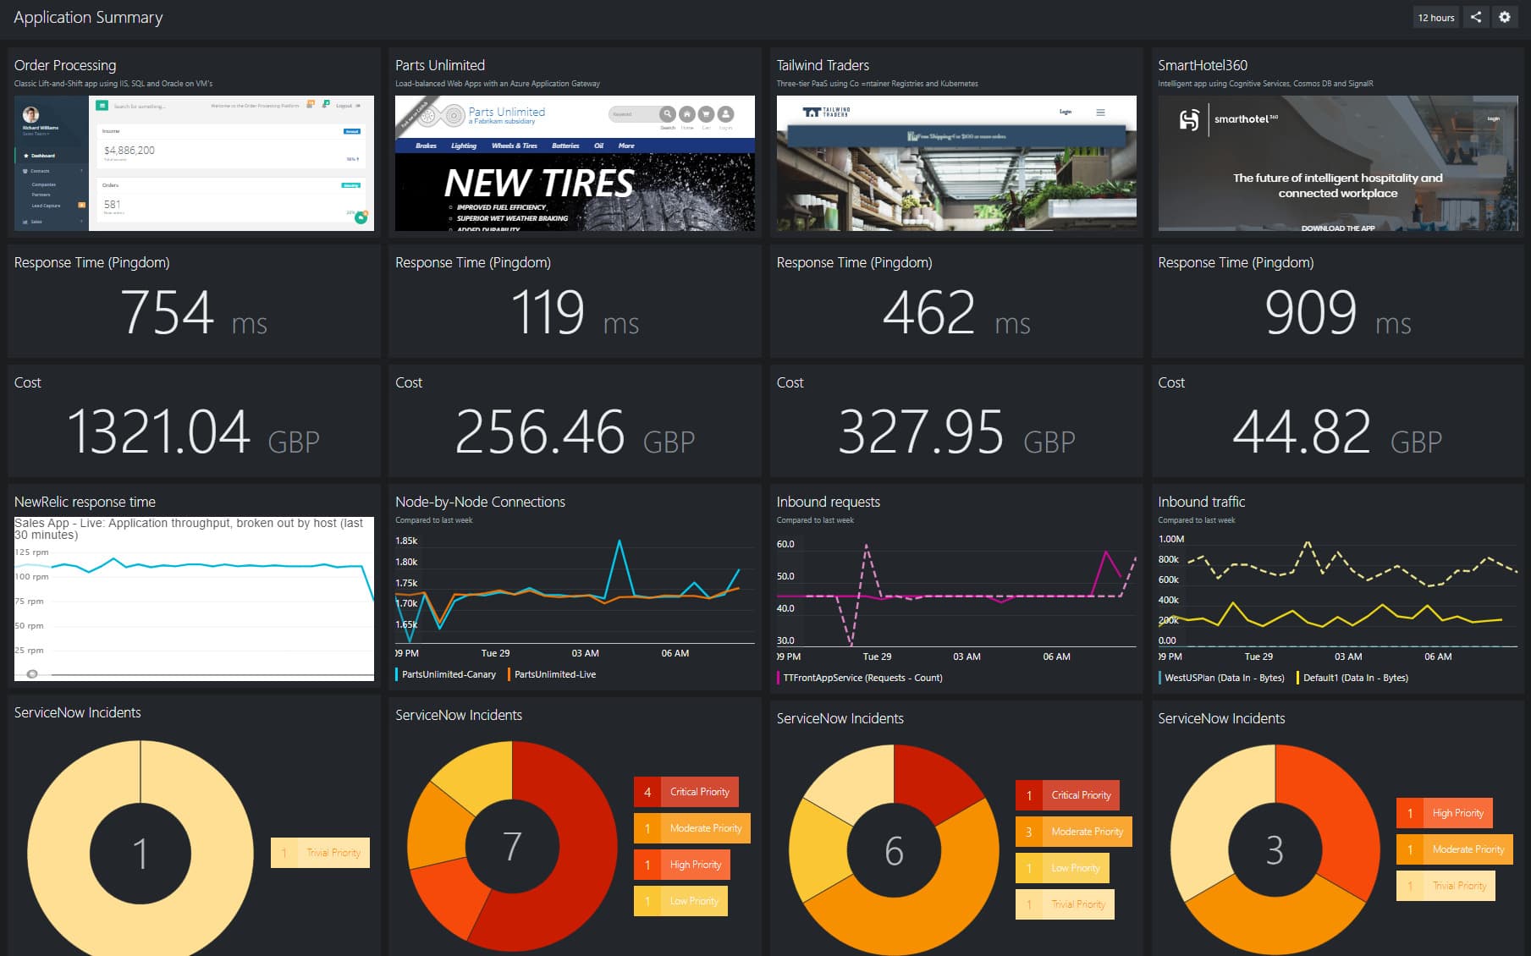Viewport: 1531px width, 956px height.
Task: Click donut center showing 1 incident
Action: 140,853
